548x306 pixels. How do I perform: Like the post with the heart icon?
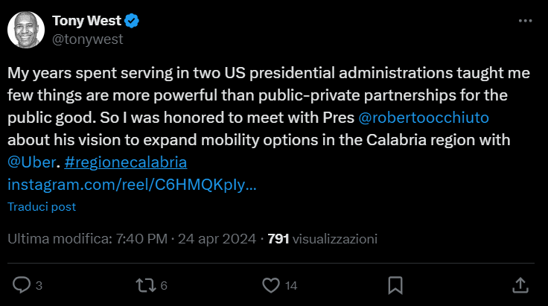271,284
